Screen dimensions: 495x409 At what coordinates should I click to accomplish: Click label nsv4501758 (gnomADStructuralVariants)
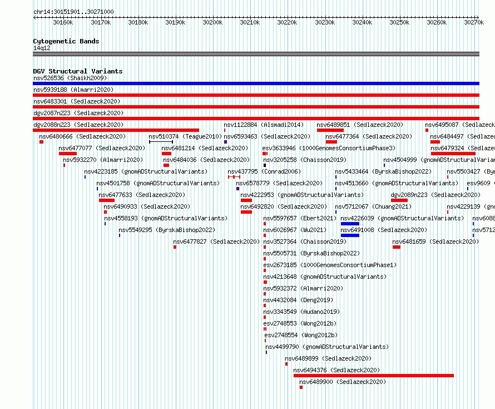[158, 183]
